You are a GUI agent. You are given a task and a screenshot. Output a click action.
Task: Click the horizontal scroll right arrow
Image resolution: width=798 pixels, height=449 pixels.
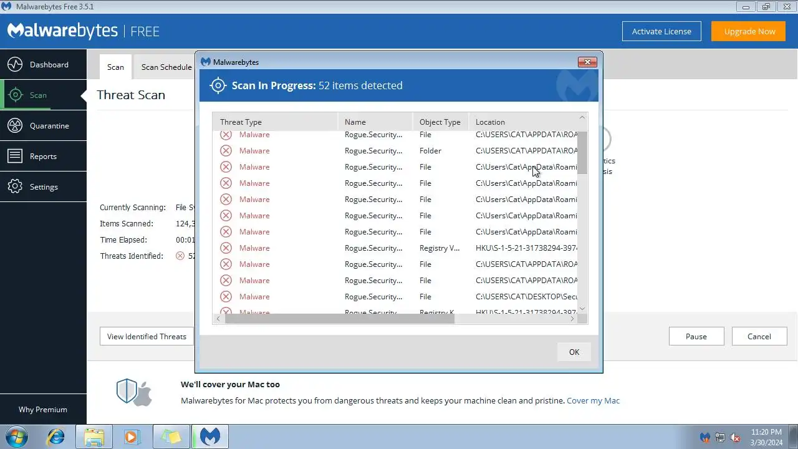click(572, 319)
